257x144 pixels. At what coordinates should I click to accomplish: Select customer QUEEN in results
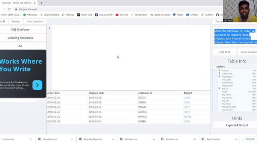pyautogui.click(x=142, y=122)
